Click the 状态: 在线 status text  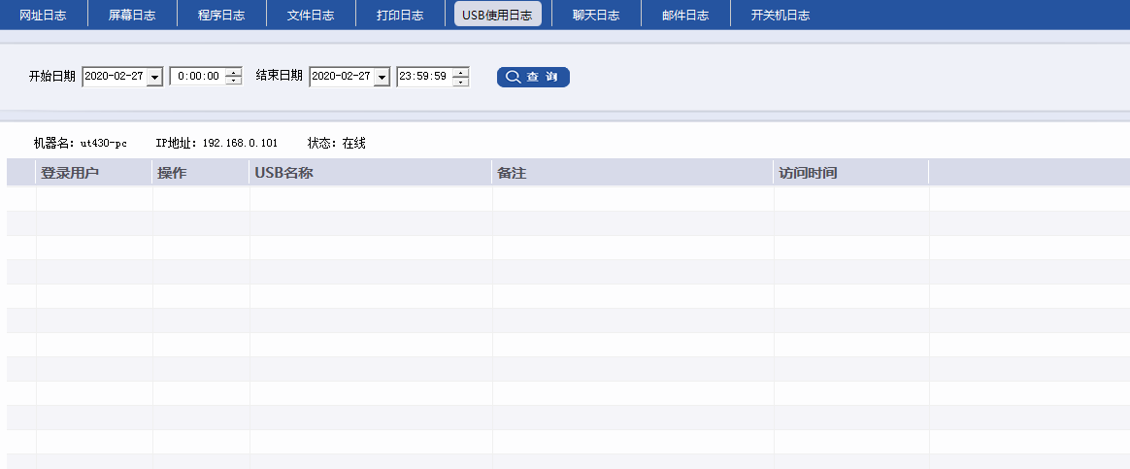(x=337, y=144)
